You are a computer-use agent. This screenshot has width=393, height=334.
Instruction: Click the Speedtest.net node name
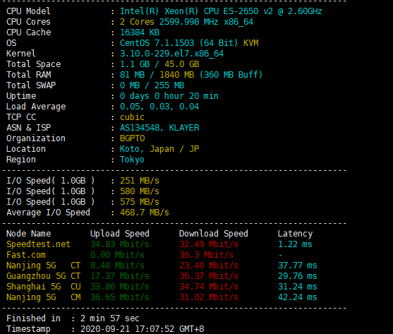[x=38, y=244]
